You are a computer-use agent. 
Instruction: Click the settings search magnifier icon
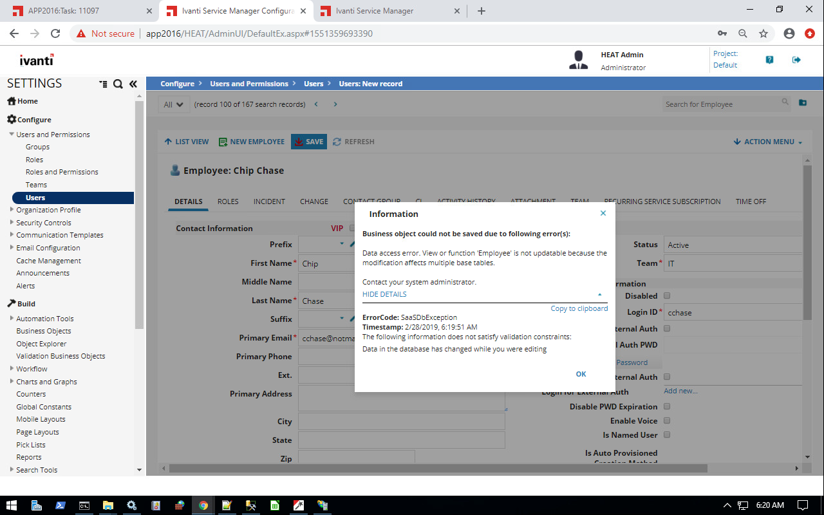pos(118,84)
